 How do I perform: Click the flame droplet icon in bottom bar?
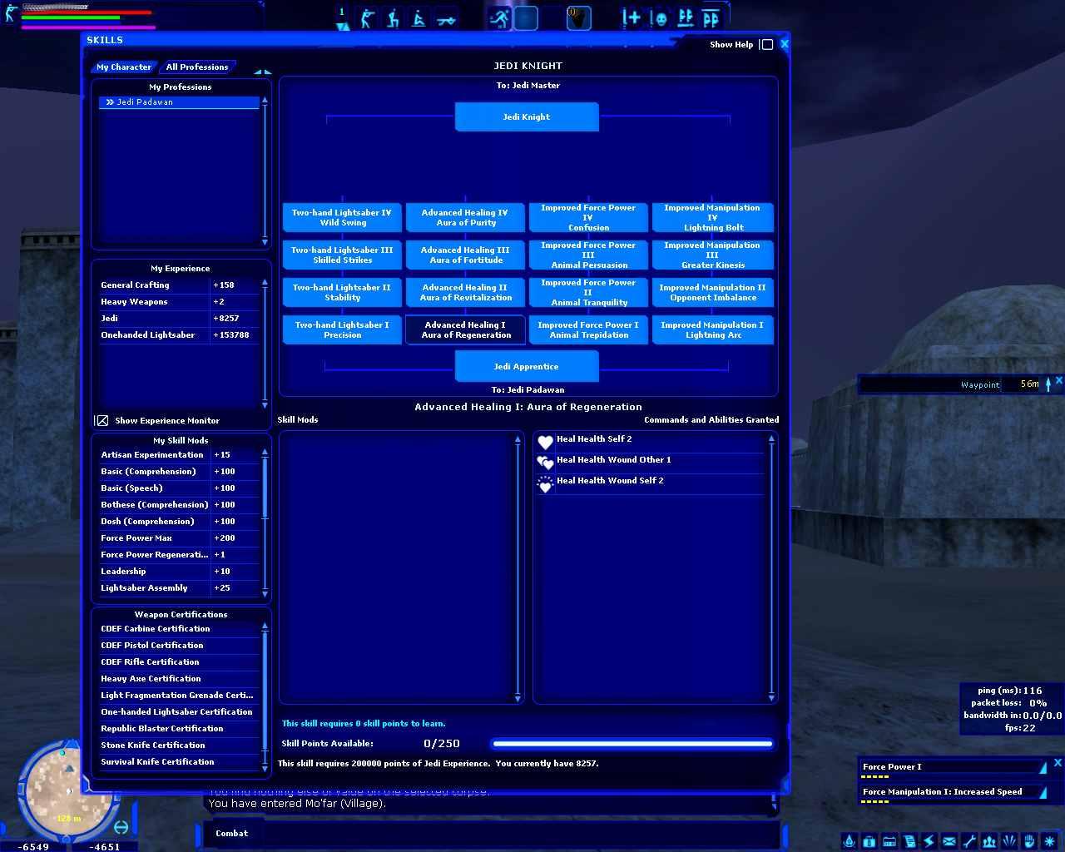click(x=850, y=841)
